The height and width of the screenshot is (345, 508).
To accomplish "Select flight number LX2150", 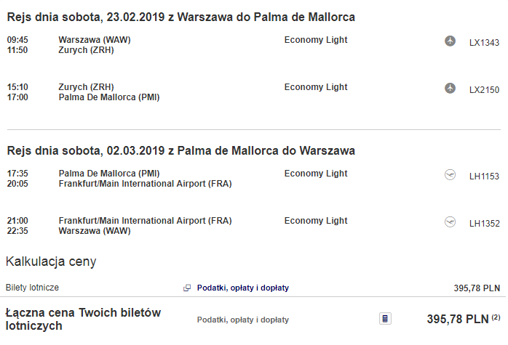I will point(484,90).
